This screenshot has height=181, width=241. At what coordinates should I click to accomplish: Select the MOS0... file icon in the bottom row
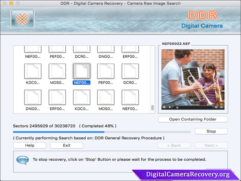[x=106, y=97]
